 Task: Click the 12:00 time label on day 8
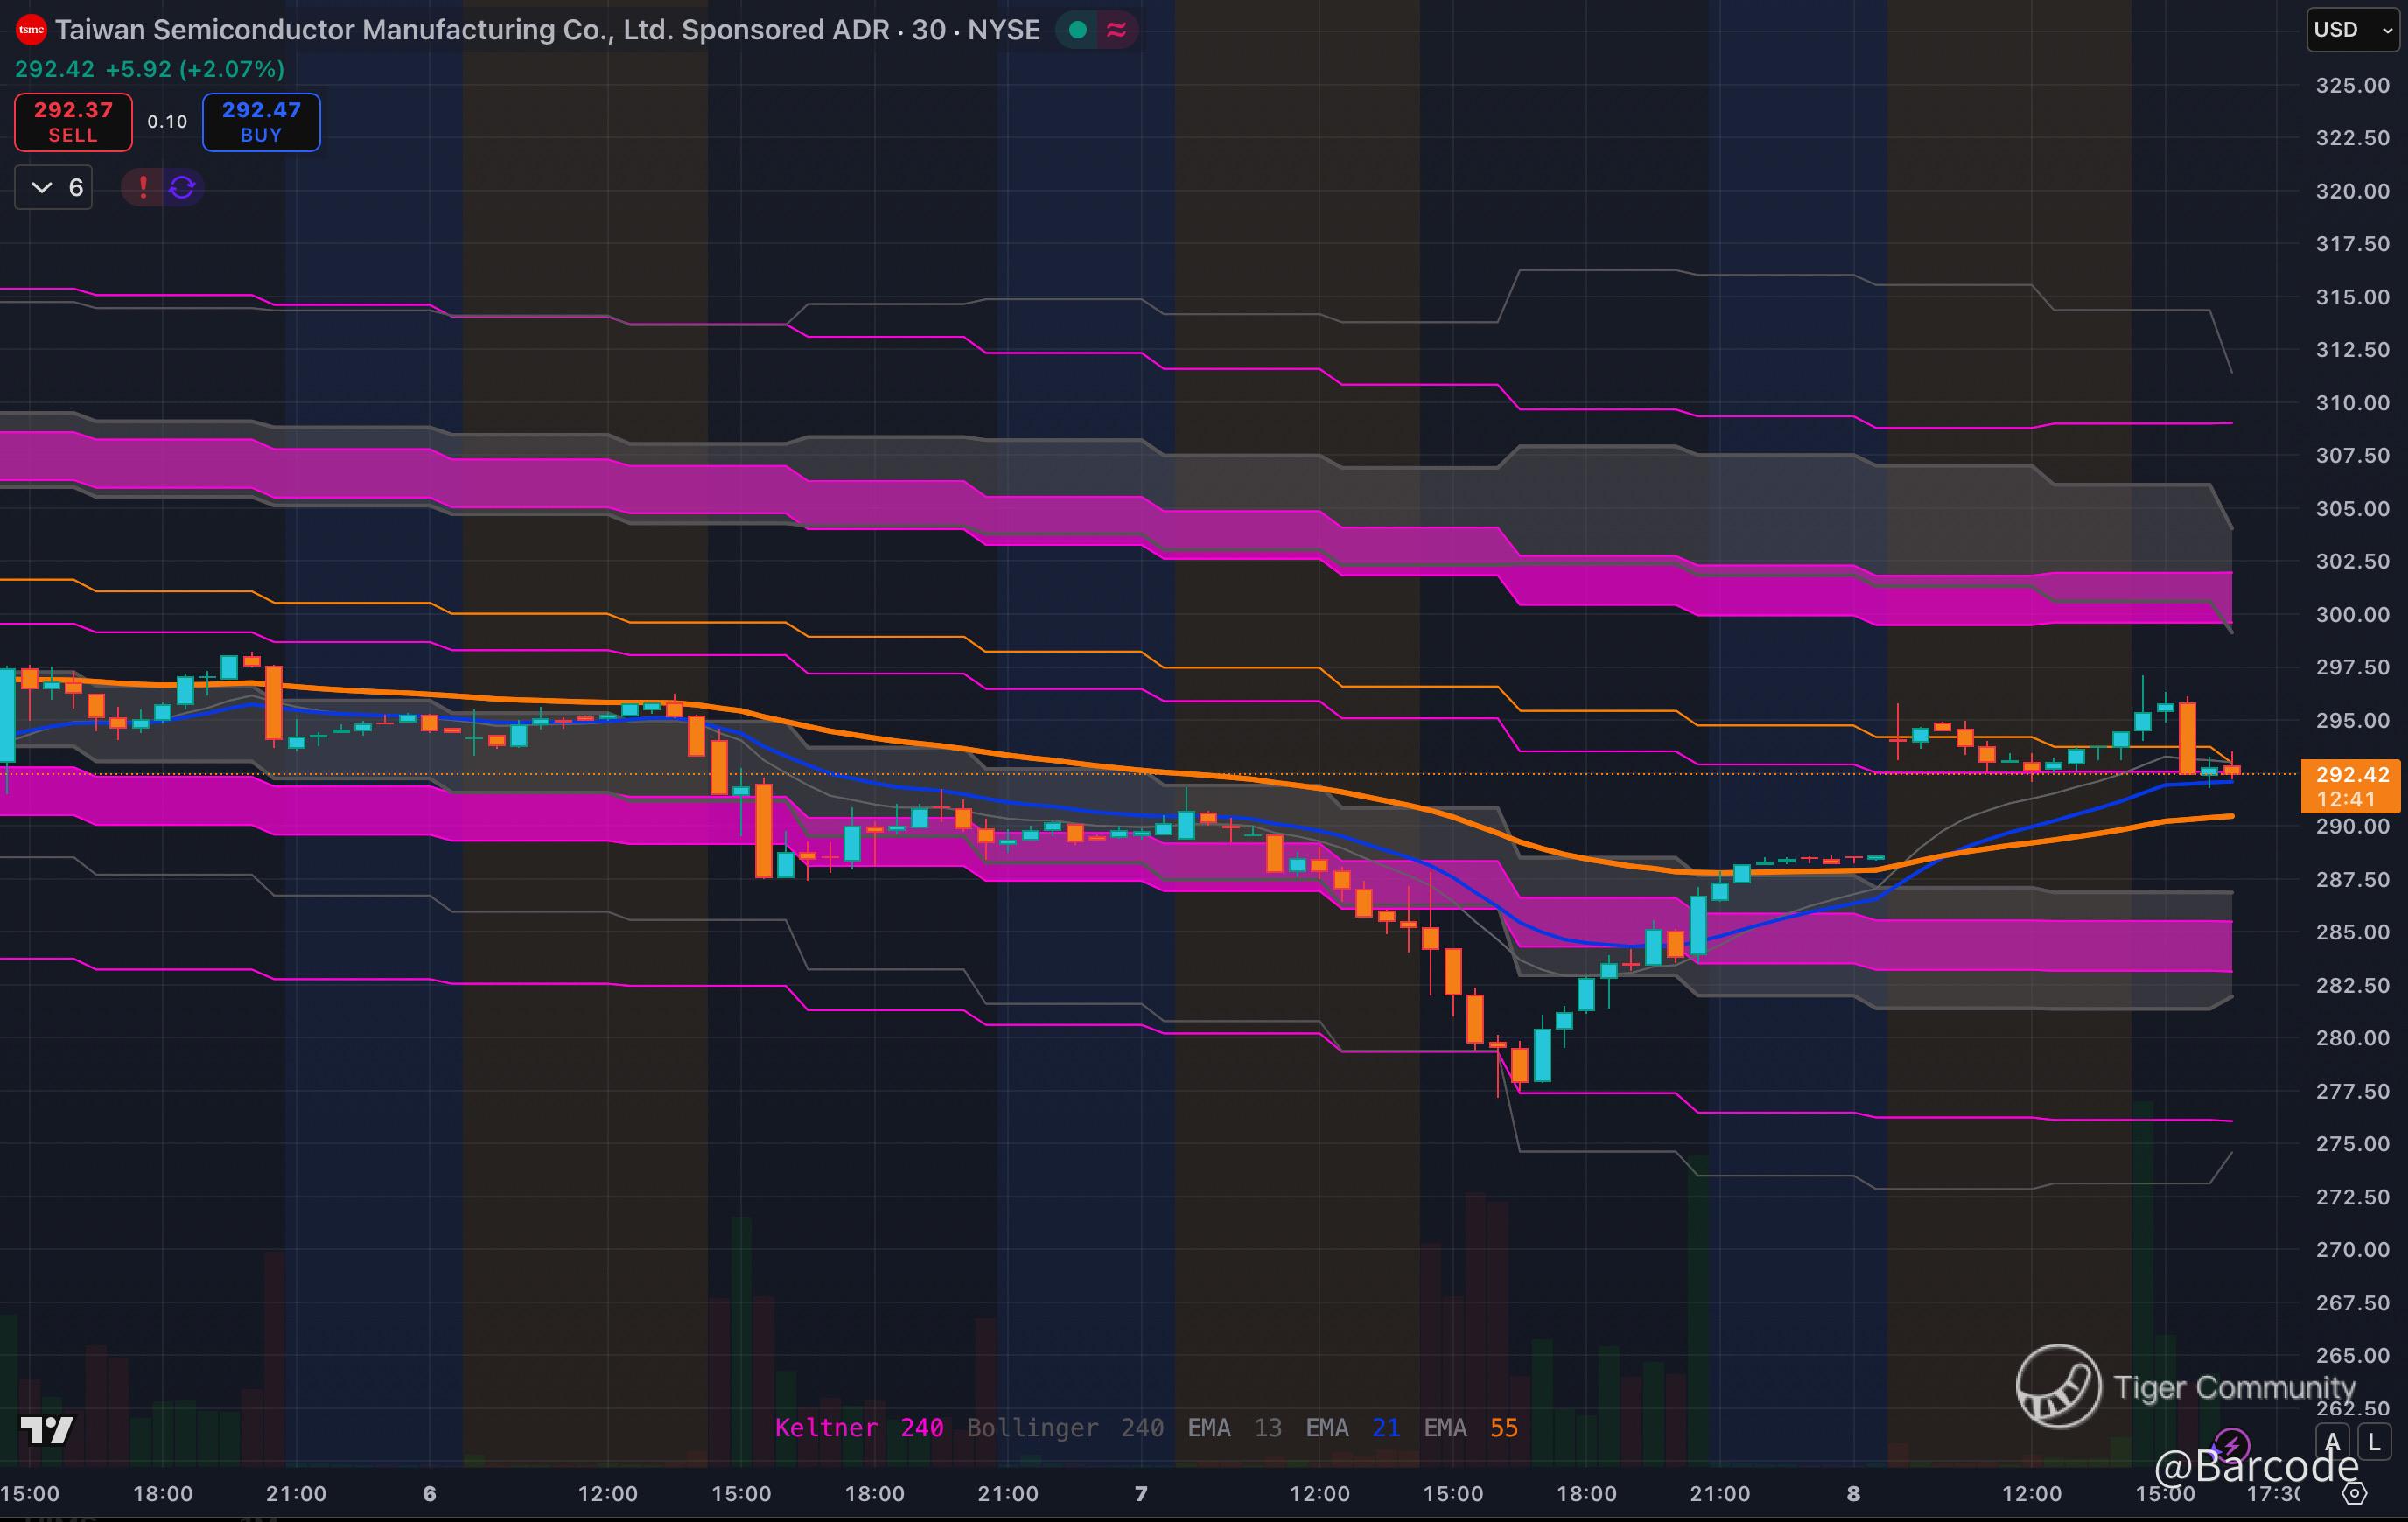point(2031,1493)
